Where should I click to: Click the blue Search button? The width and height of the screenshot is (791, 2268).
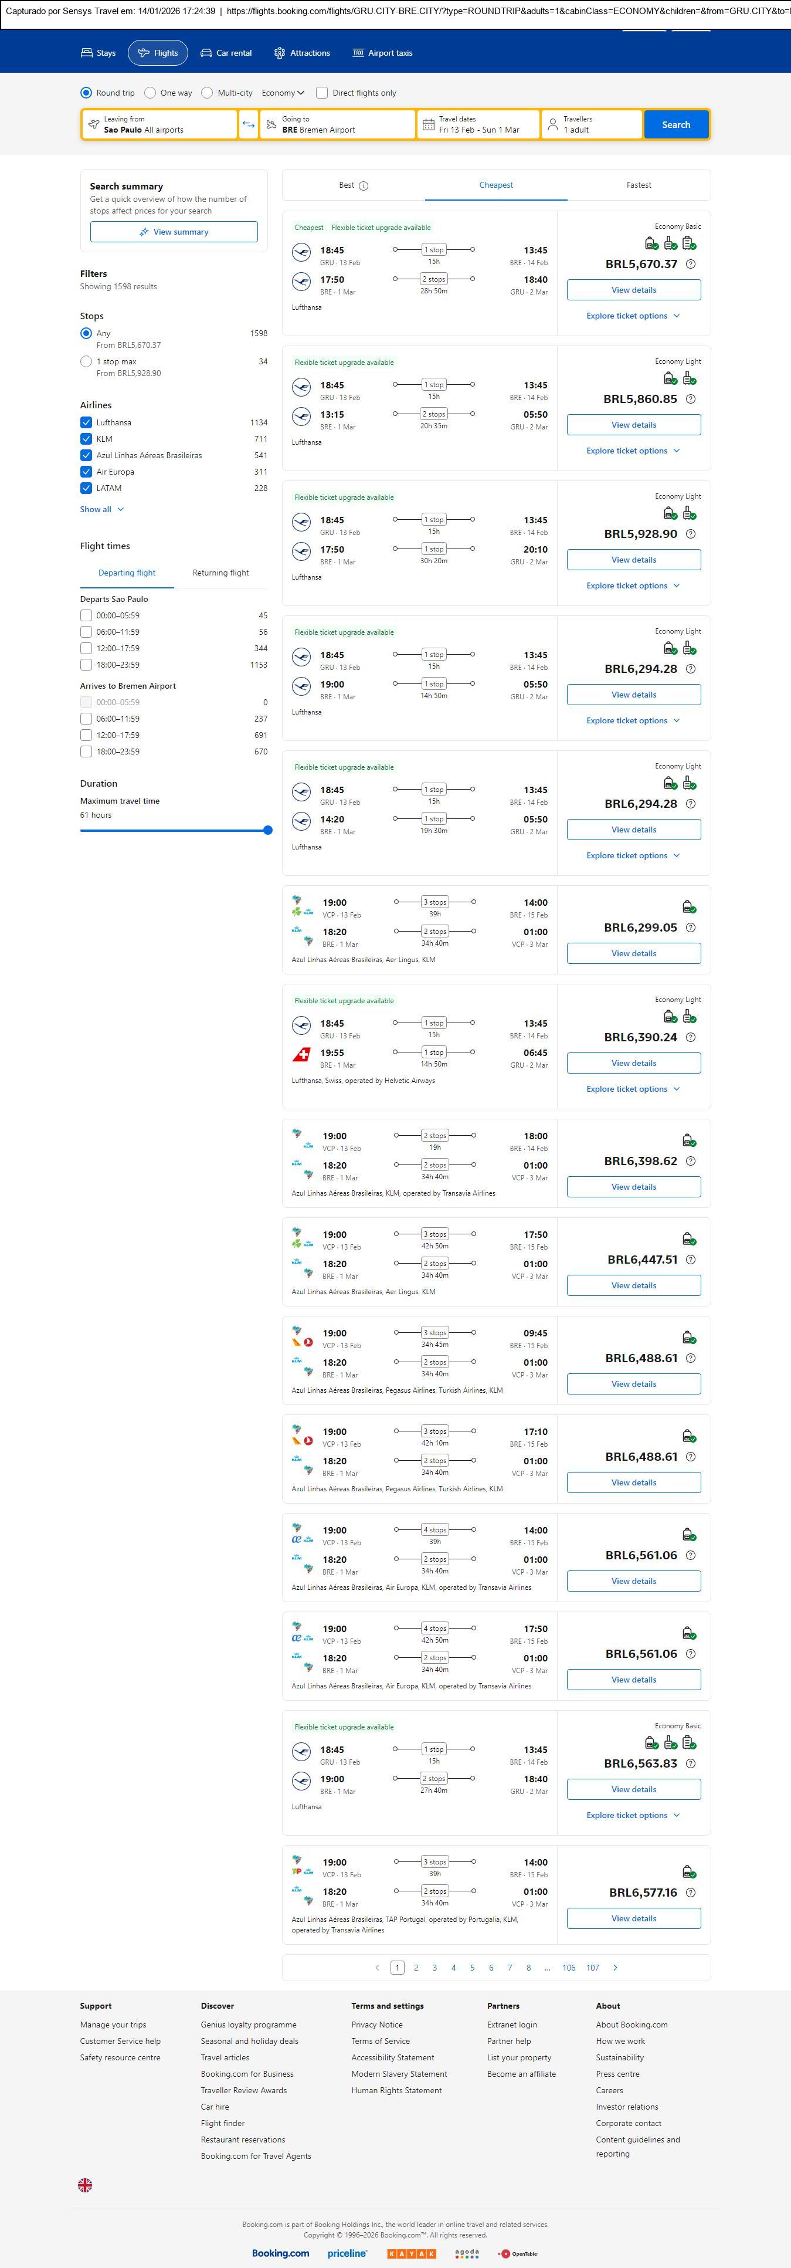(675, 125)
